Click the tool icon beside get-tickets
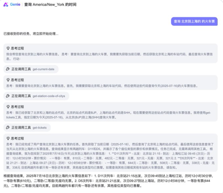 [8, 127]
